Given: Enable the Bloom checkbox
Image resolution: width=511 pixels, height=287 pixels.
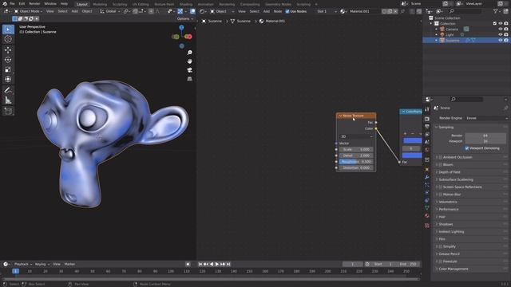Looking at the screenshot, I should 440,165.
